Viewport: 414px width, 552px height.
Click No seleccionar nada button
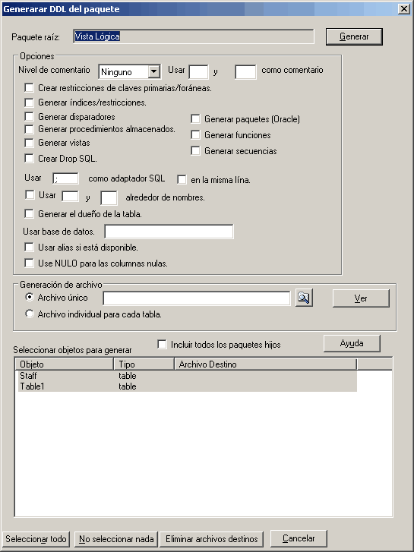click(x=116, y=539)
